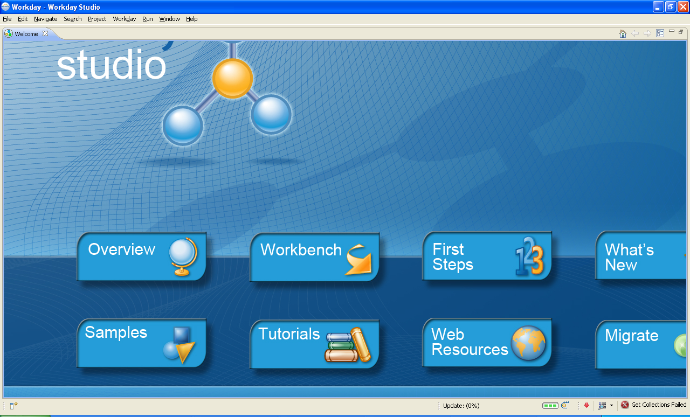Screen dimensions: 690x417
Task: Open the Project menu
Action: coord(97,19)
